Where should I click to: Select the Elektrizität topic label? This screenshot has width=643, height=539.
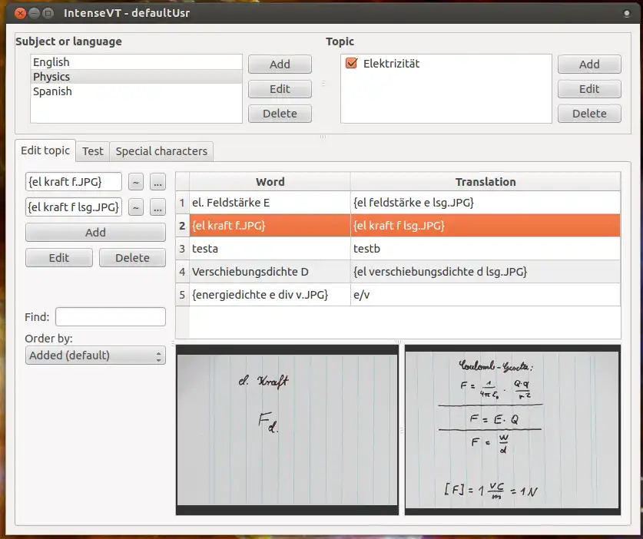[391, 64]
